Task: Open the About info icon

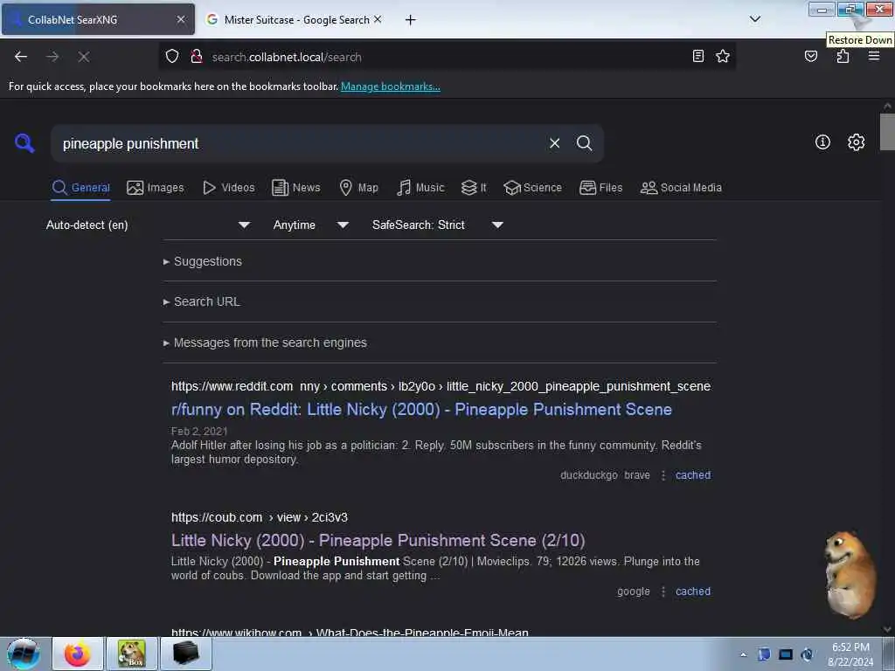Action: [822, 142]
